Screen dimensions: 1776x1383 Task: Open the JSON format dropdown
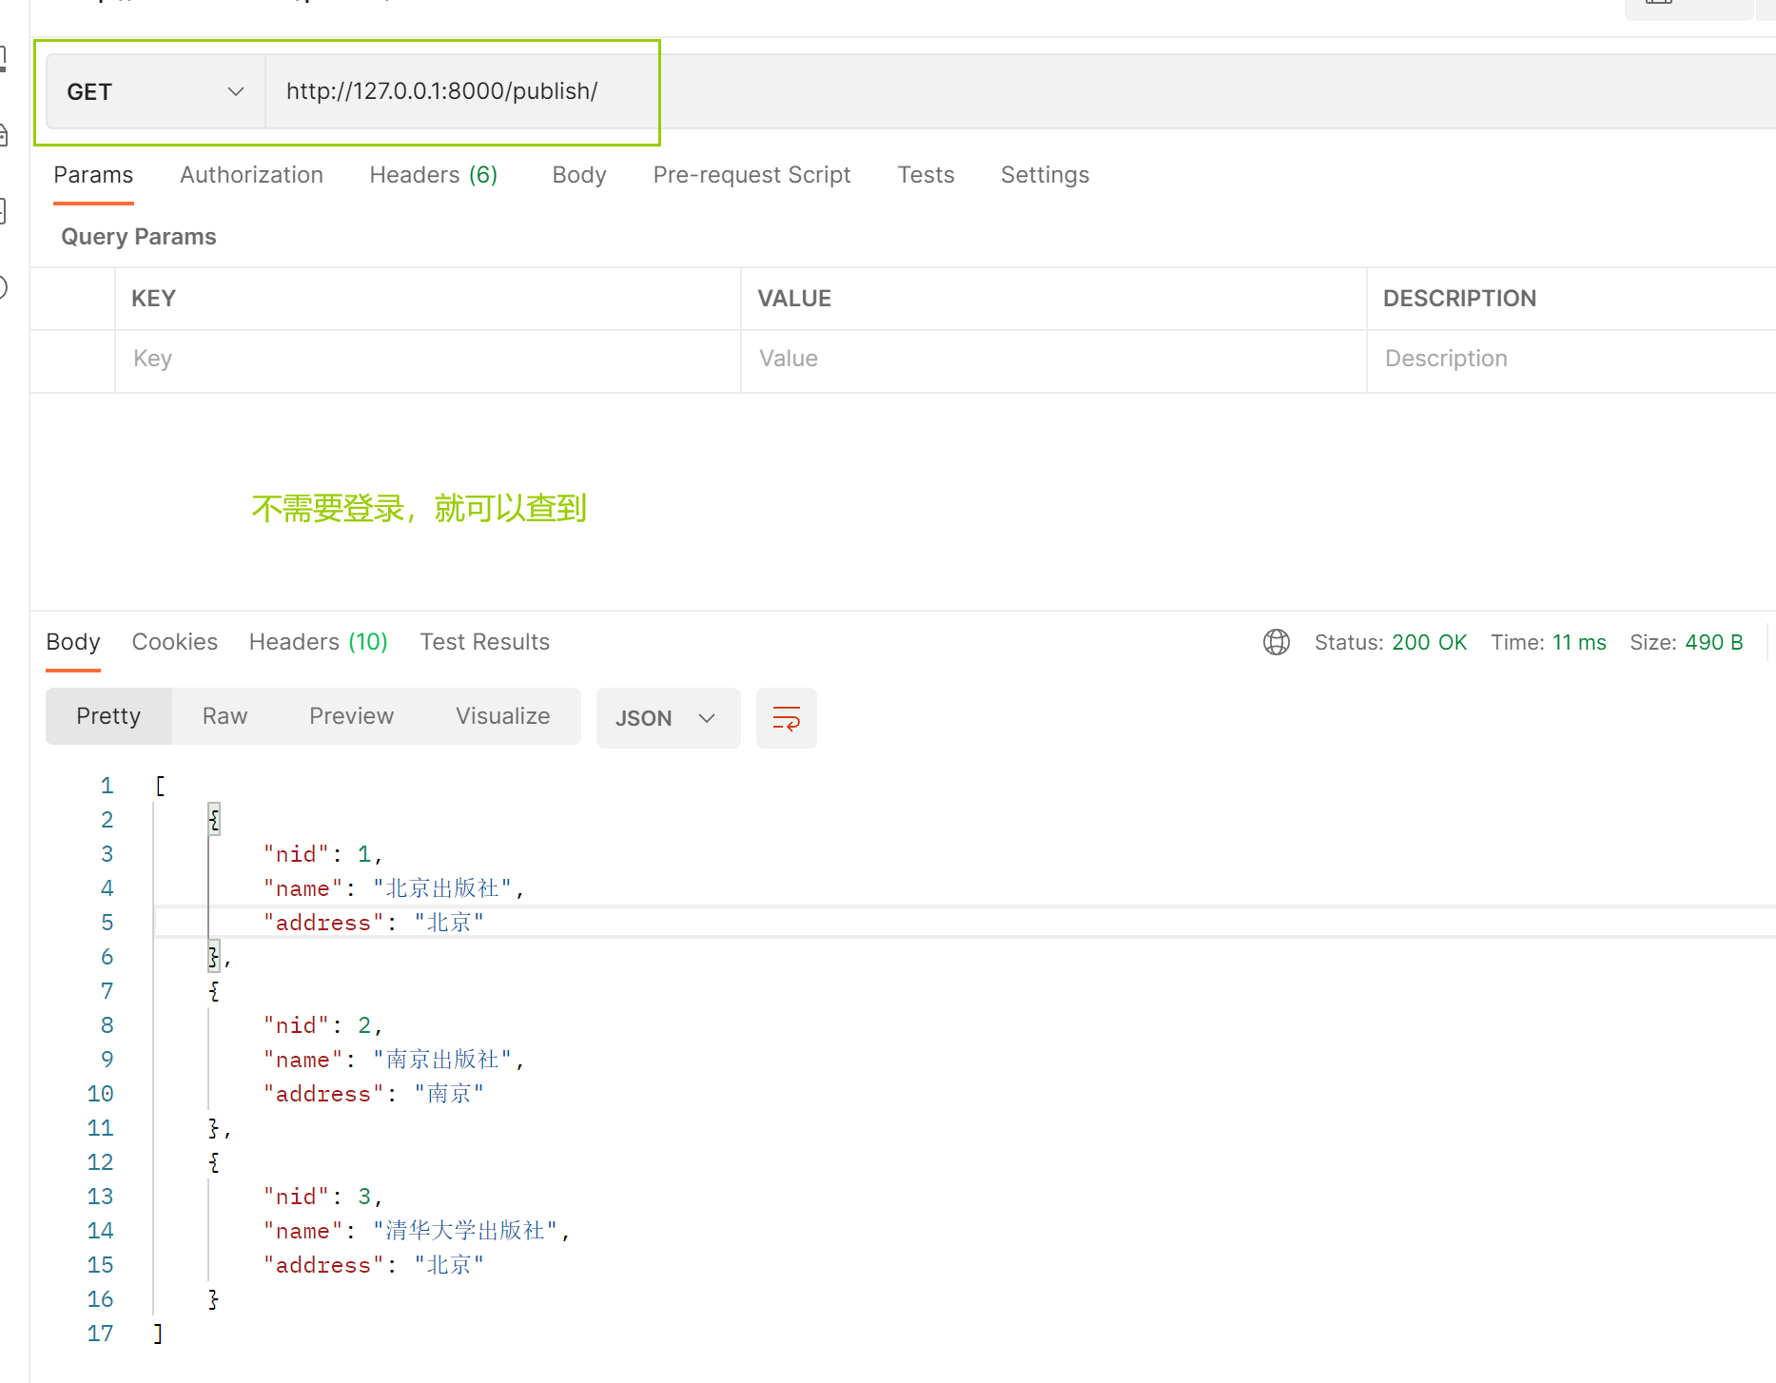(668, 718)
